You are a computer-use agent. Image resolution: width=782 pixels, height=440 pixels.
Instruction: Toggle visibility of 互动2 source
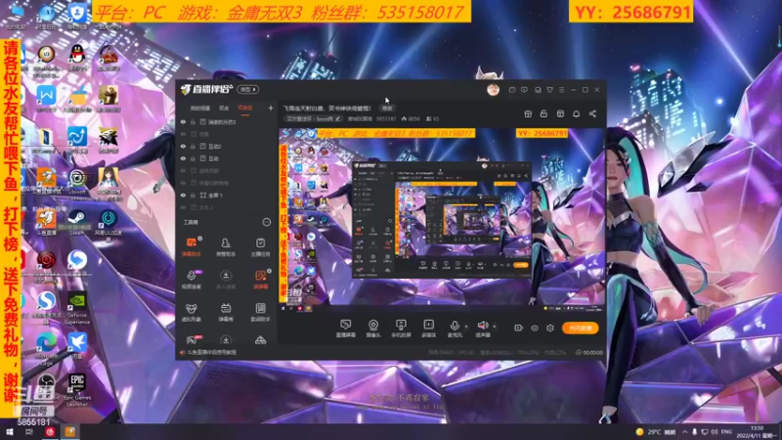tap(183, 146)
